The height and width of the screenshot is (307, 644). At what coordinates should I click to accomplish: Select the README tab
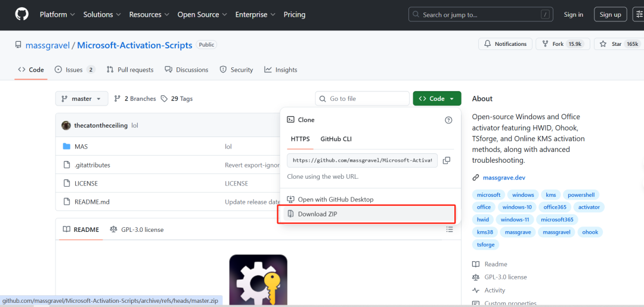pyautogui.click(x=81, y=230)
